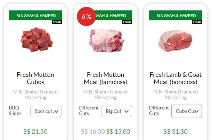Image resolution: width=212 pixels, height=140 pixels.
Task: Click the green brand banner above Fresh Mutton Cubes
Action: coord(35,15)
